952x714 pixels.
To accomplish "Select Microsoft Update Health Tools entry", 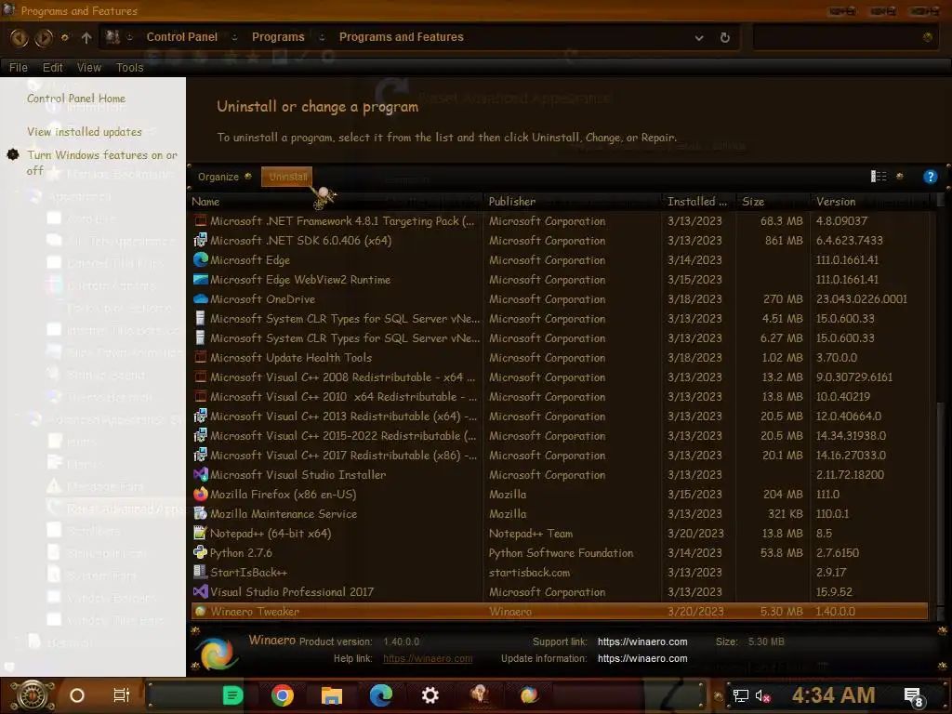I will (559, 358).
